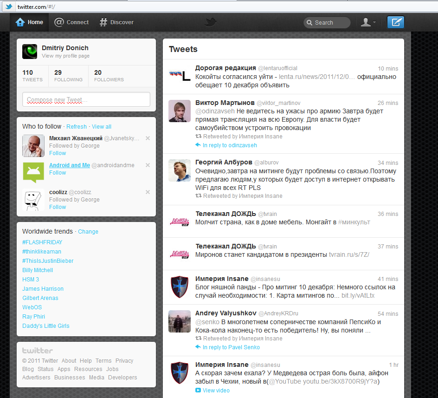Viewport: 438px width, 398px height.
Task: Open the Home tab
Action: click(x=29, y=22)
